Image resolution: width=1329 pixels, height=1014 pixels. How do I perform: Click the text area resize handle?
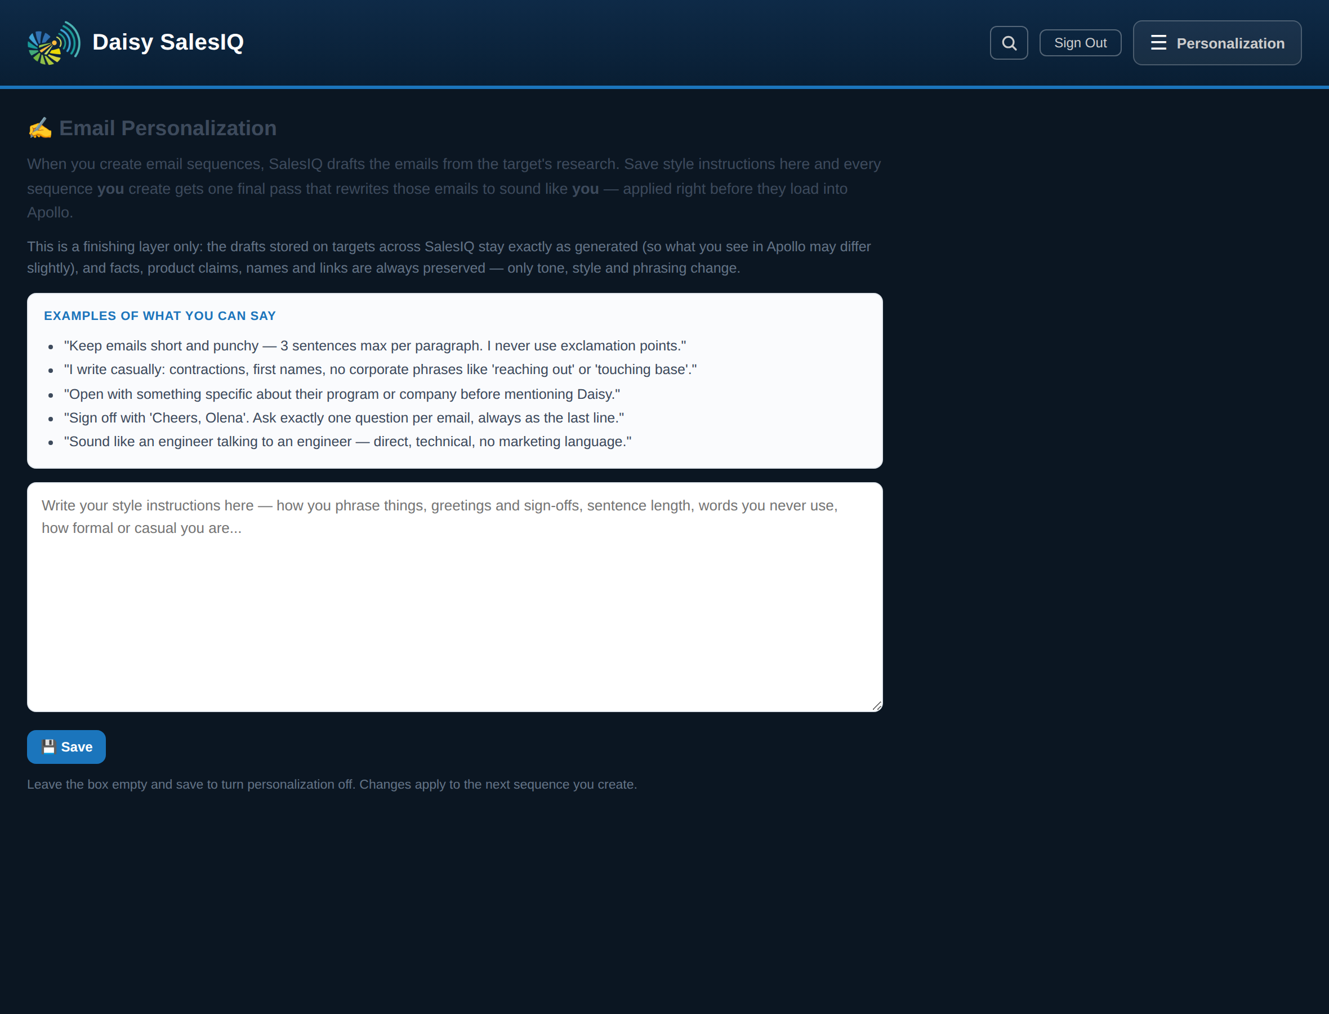click(877, 705)
